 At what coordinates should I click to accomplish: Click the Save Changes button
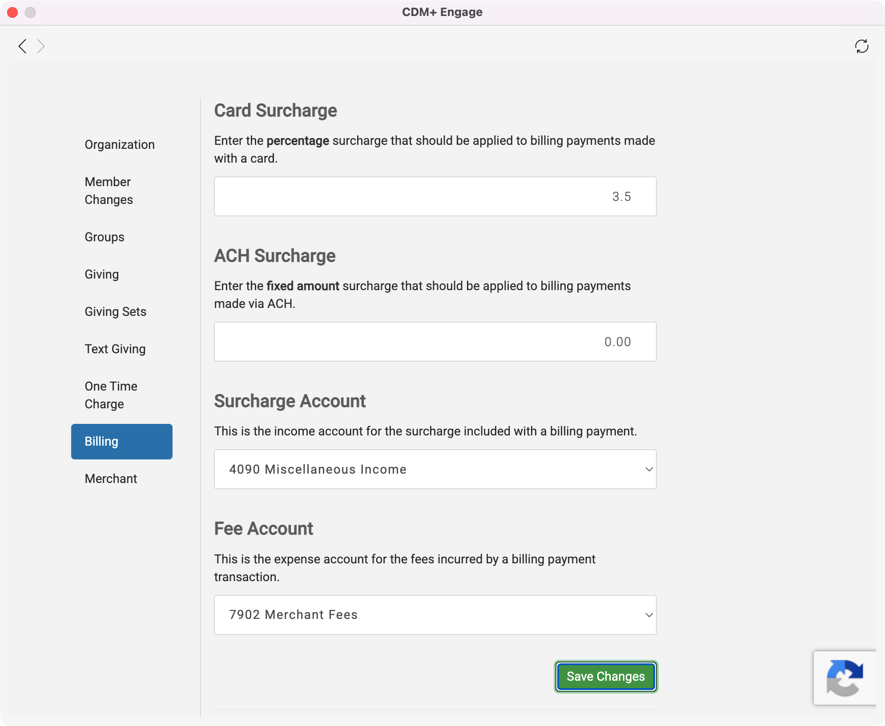(x=606, y=677)
